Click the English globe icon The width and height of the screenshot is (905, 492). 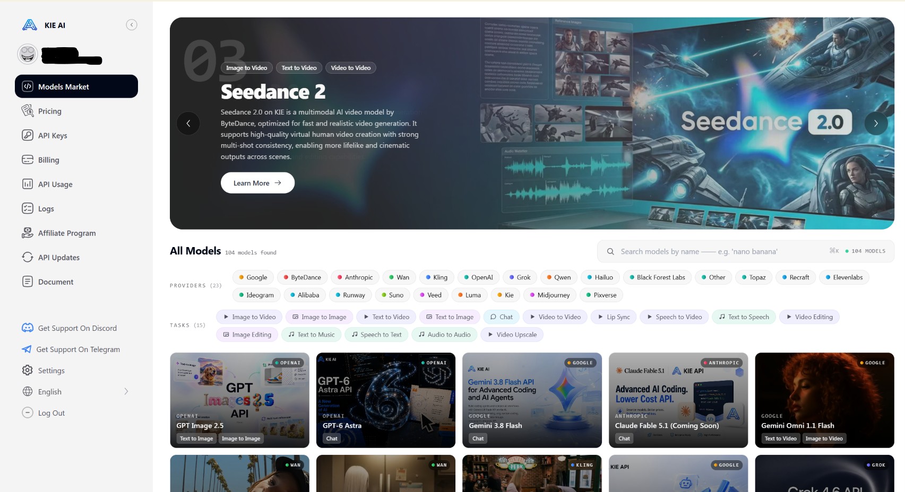(28, 391)
